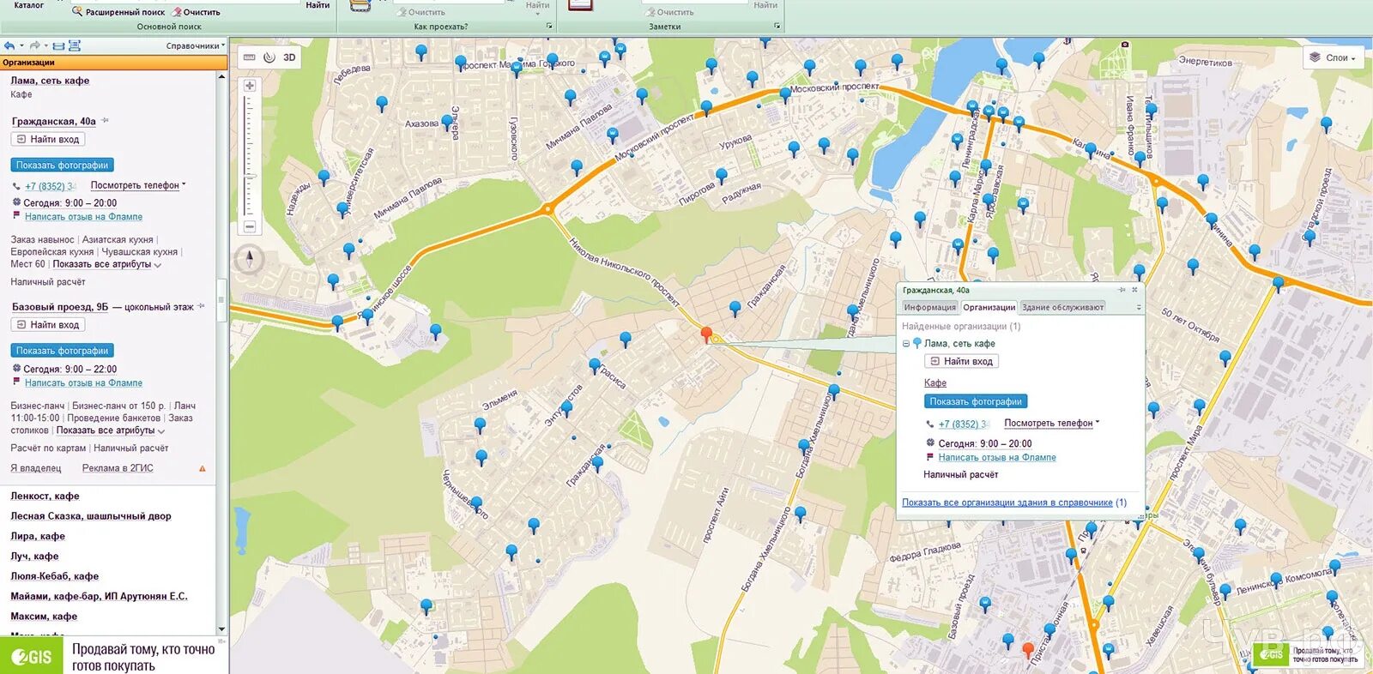This screenshot has width=1373, height=674.
Task: Zoom in with the plus button
Action: [x=250, y=86]
